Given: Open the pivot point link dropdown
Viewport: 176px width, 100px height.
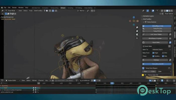Looking at the screenshot, I should [x=89, y=11].
